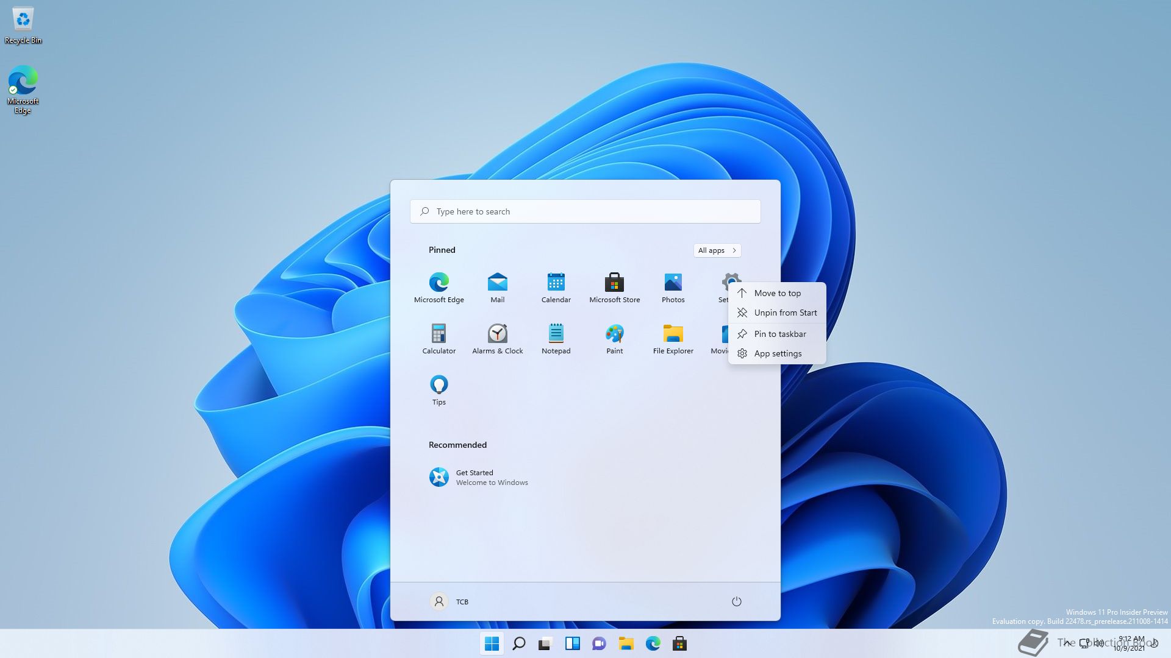Open the TCB user account menu
The image size is (1171, 658).
click(x=449, y=601)
